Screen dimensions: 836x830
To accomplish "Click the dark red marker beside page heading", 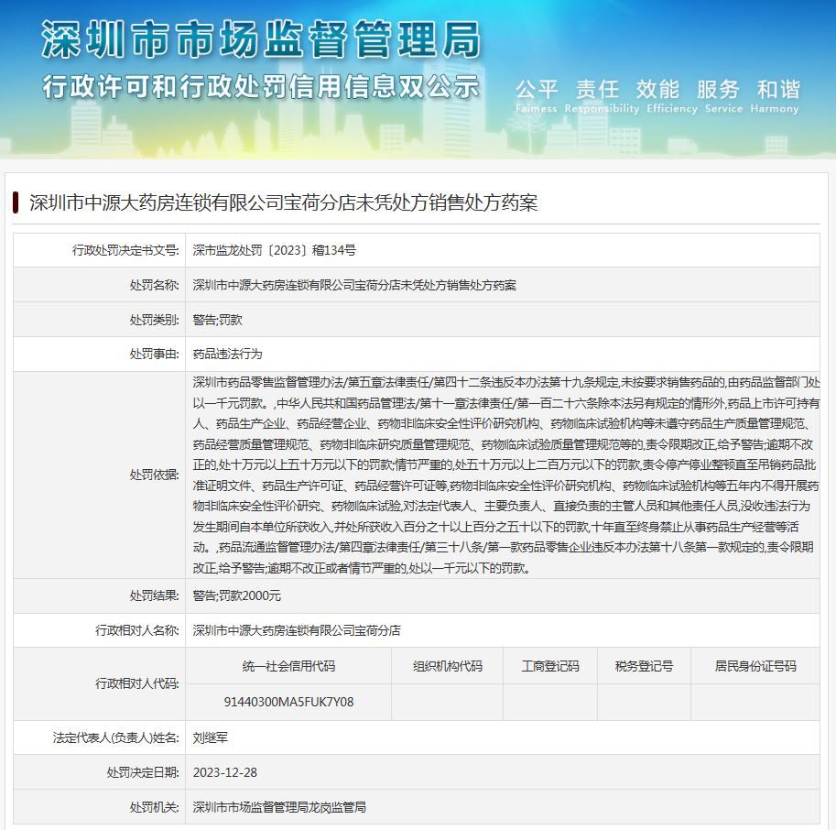I will 16,202.
